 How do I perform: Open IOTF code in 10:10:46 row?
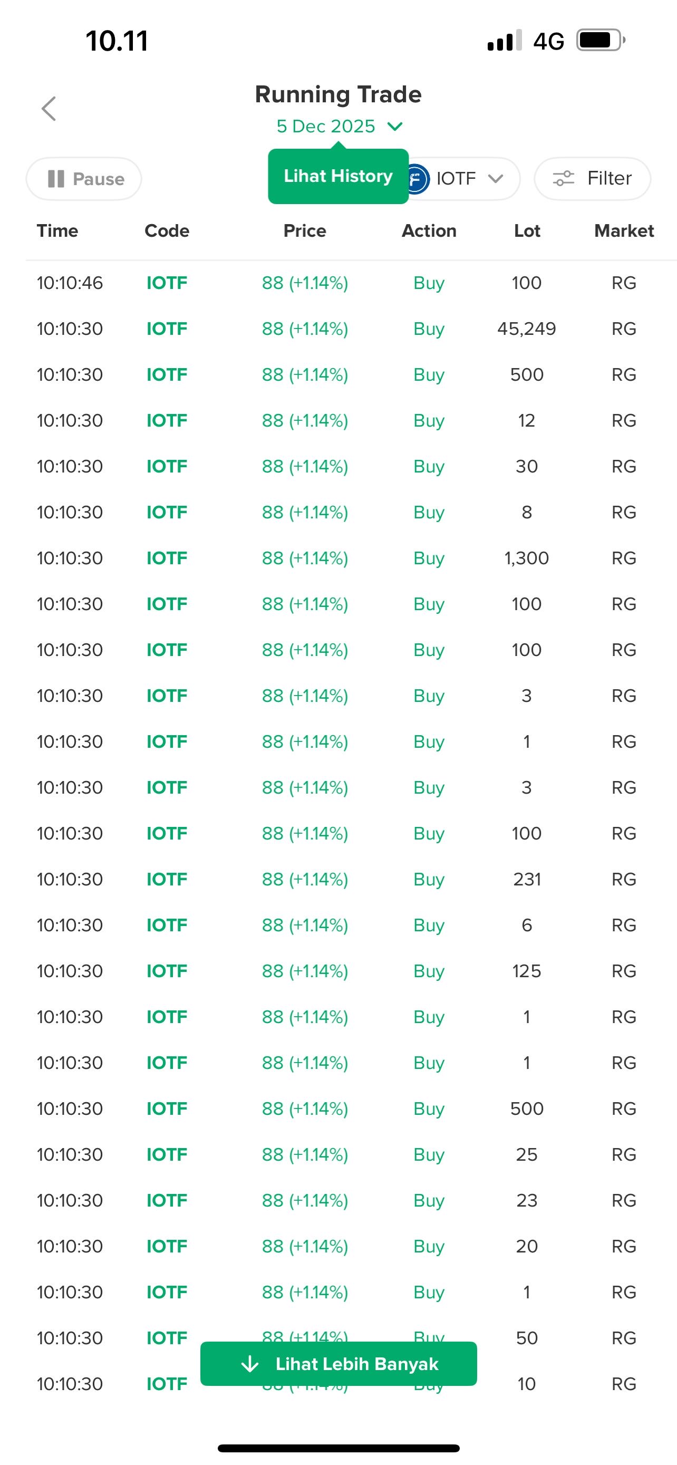pos(167,283)
